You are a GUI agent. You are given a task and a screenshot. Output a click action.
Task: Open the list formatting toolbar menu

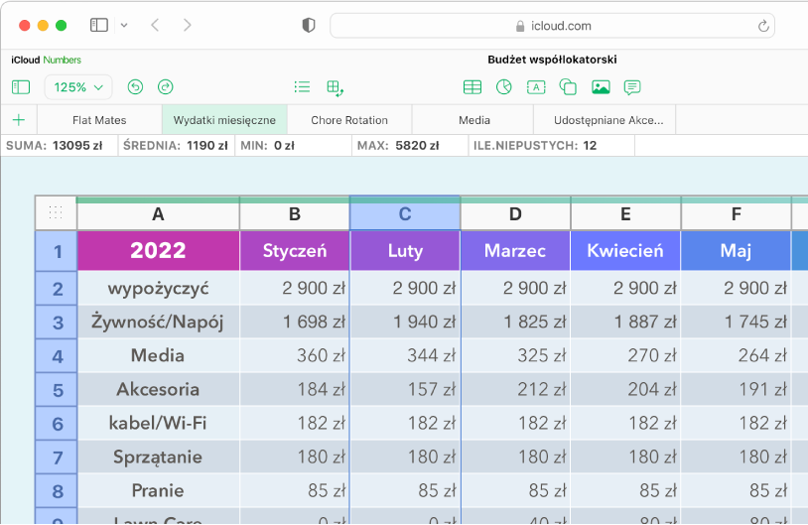(x=303, y=87)
